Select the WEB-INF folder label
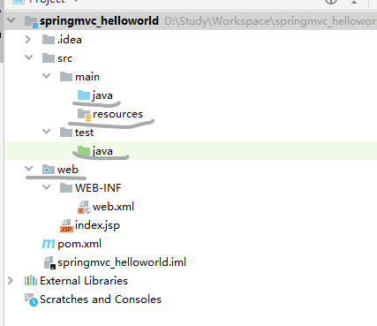 (98, 188)
